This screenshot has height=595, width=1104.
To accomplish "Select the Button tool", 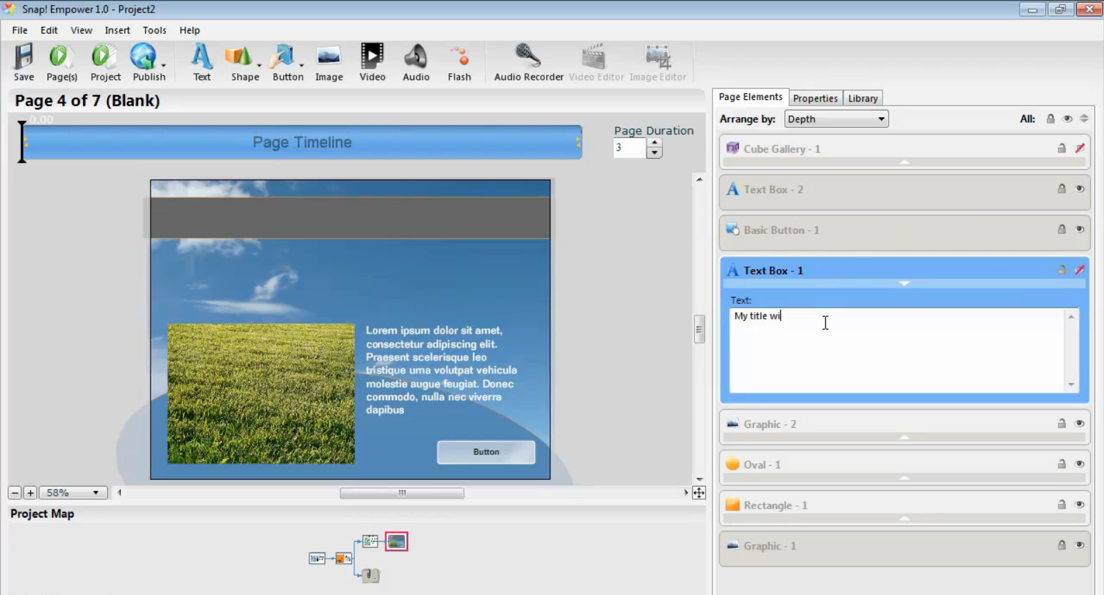I will [x=288, y=63].
